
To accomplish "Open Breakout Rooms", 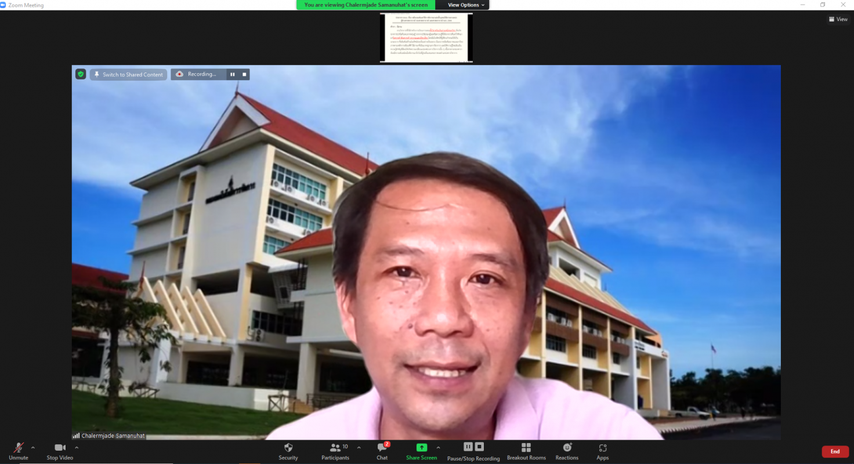I will (526, 451).
